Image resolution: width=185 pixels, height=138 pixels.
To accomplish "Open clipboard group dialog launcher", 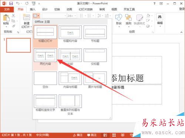I will pyautogui.click(x=18, y=32).
